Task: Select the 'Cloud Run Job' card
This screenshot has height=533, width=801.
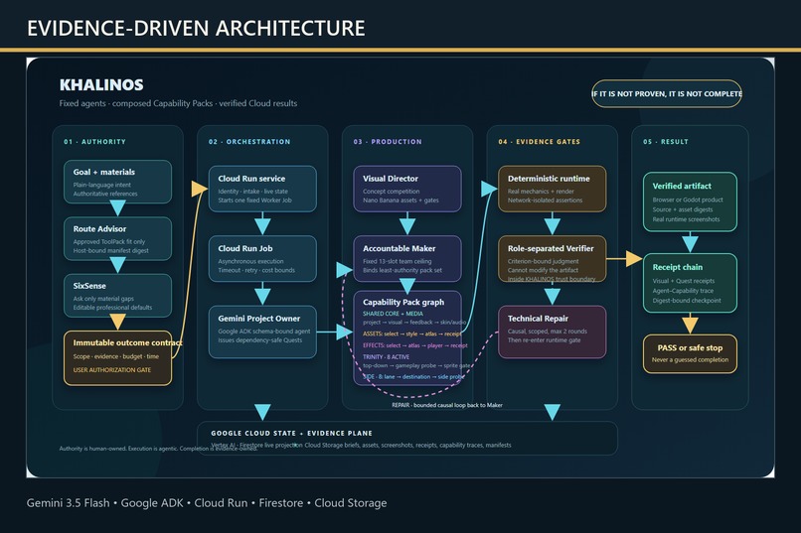Action: (262, 259)
